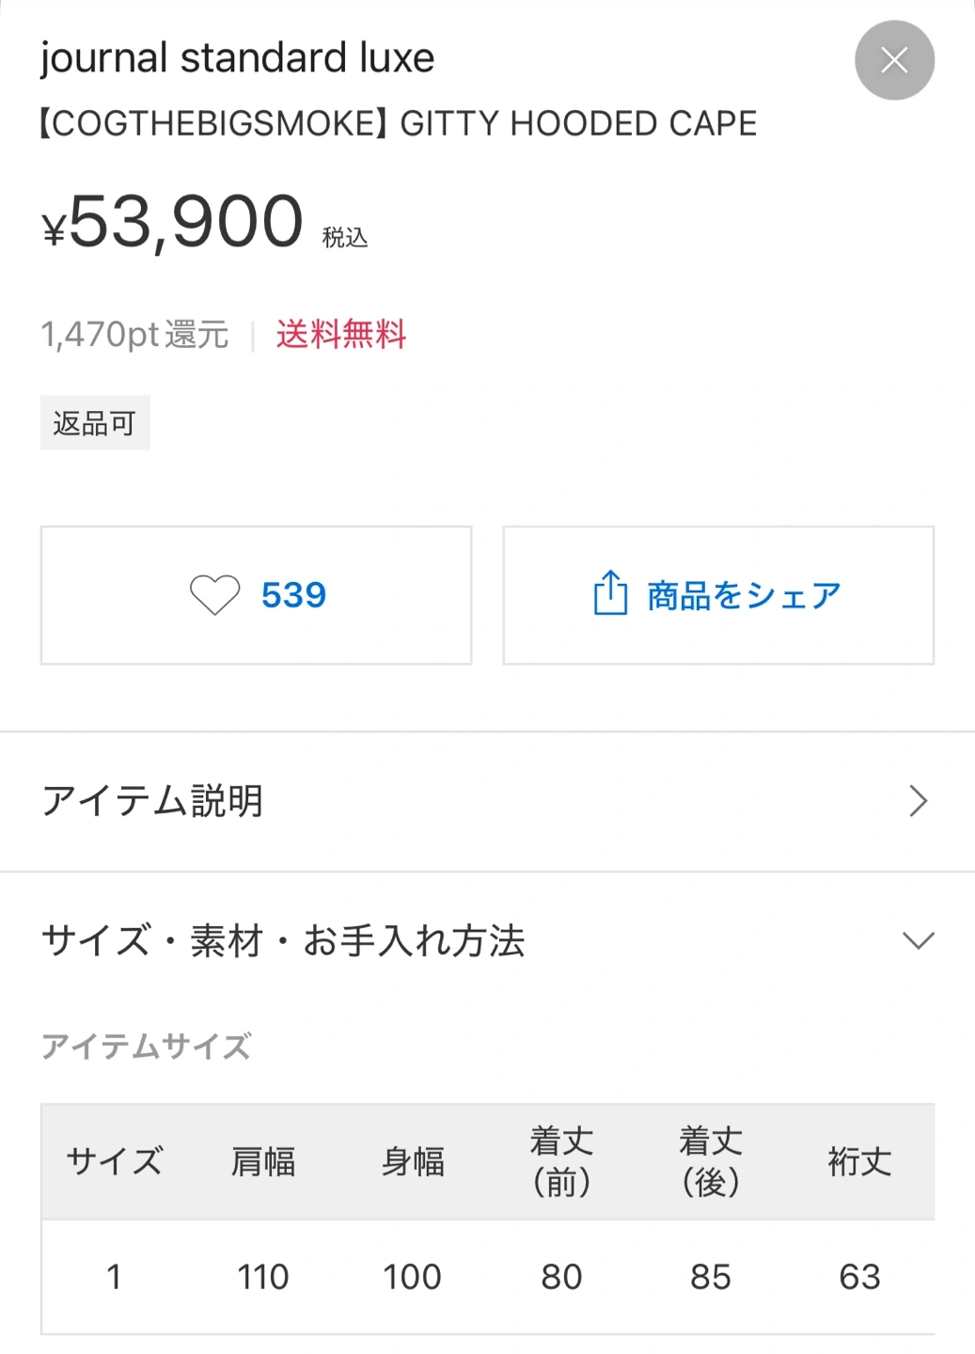Close the product detail panel

click(x=894, y=60)
